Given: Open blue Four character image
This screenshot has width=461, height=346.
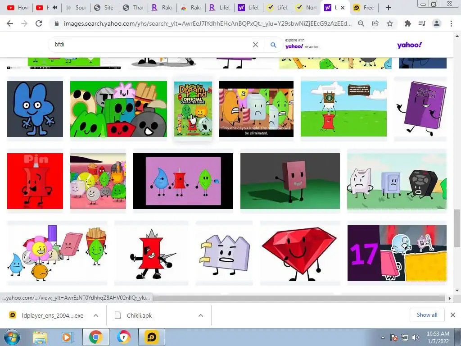Looking at the screenshot, I should 35,109.
